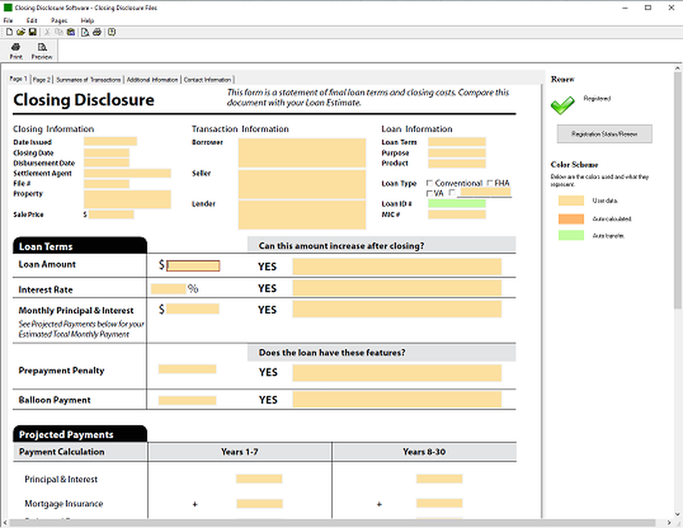Viewport: 683px width, 528px height.
Task: Open the Edit menu
Action: pyautogui.click(x=31, y=20)
